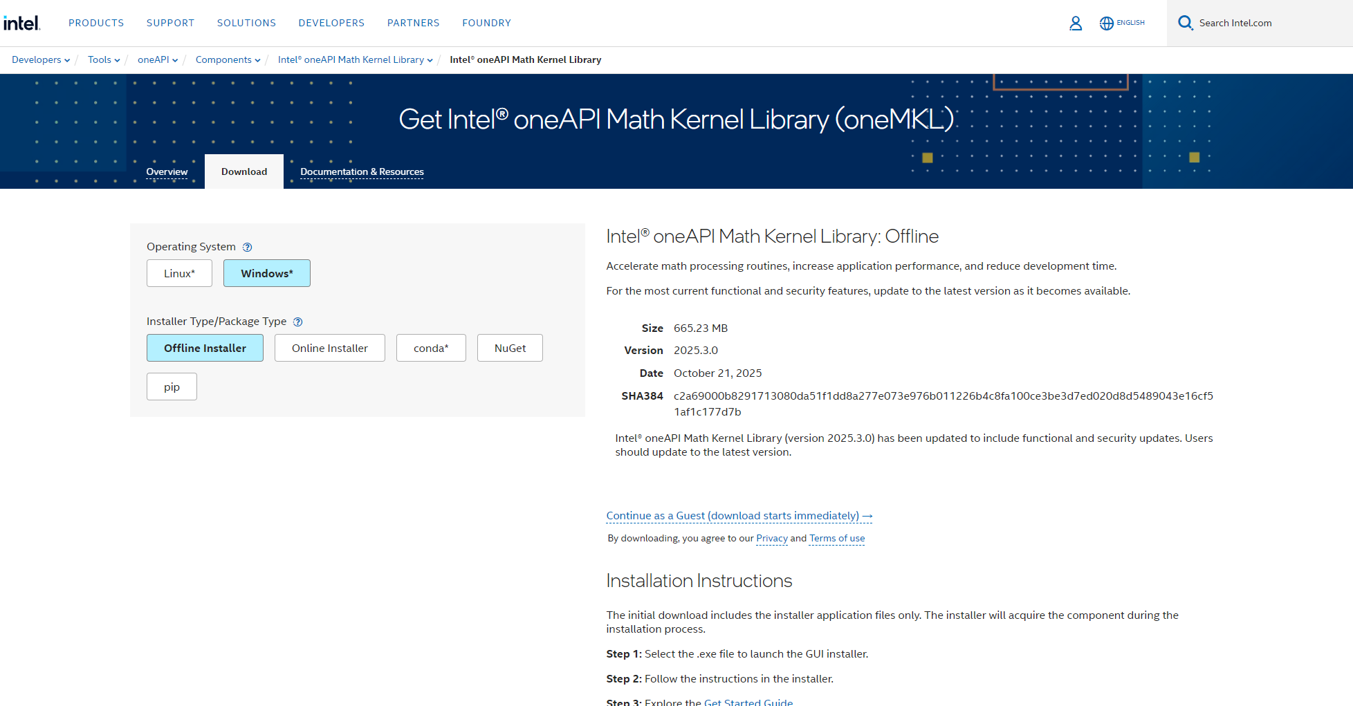Choose the conda package type
This screenshot has width=1353, height=706.
coord(430,348)
